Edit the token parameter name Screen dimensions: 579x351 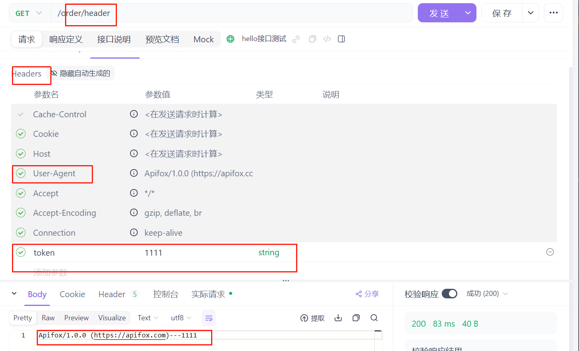pyautogui.click(x=44, y=252)
